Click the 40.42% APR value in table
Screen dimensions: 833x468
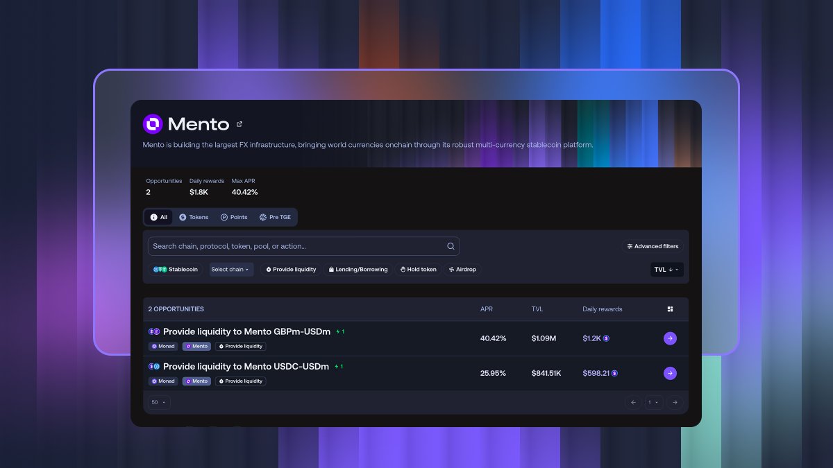494,338
